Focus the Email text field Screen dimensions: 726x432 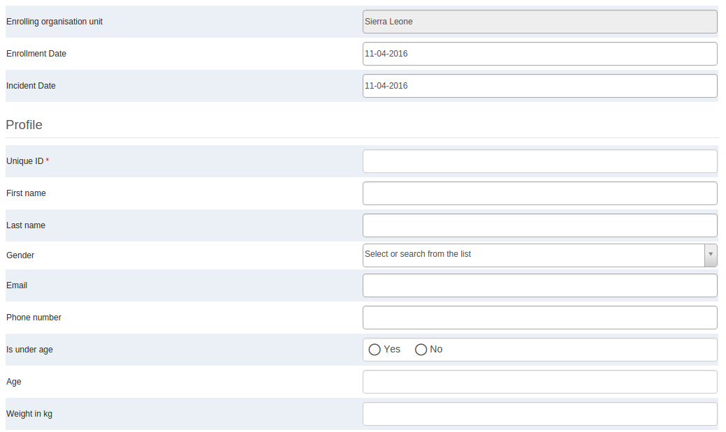[x=539, y=285]
